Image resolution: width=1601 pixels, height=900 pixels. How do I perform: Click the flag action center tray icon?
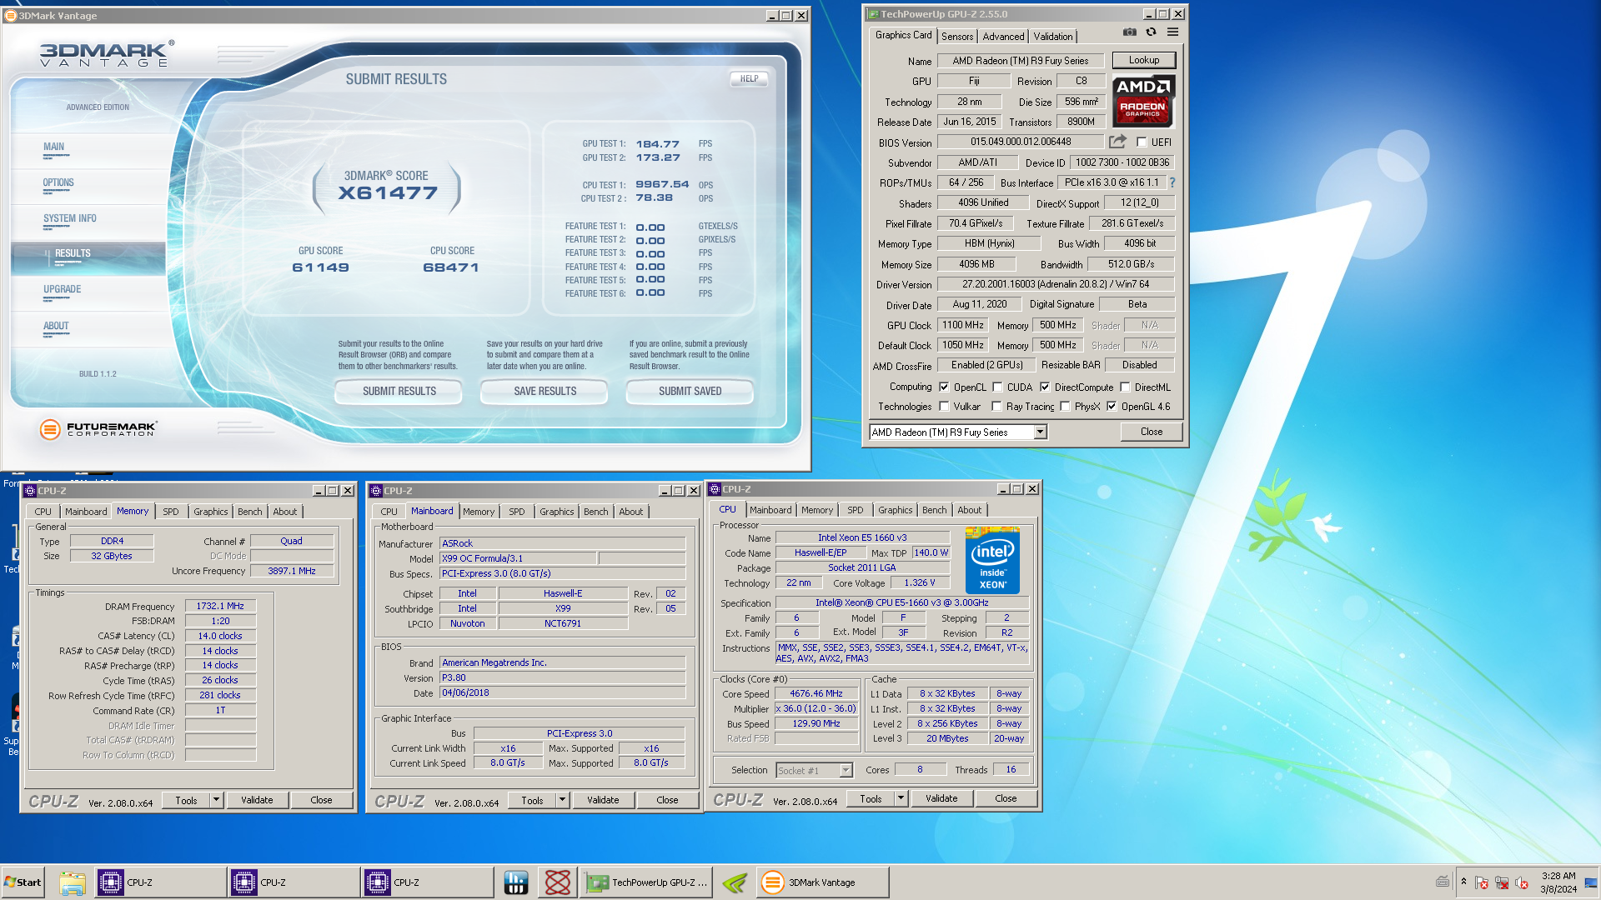[x=1482, y=882]
